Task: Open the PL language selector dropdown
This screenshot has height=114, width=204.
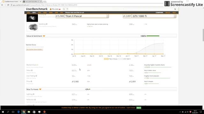Action: pos(65,9)
